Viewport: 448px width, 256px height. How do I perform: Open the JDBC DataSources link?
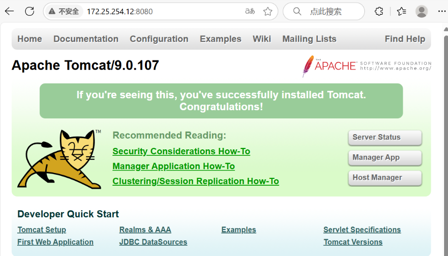click(153, 242)
